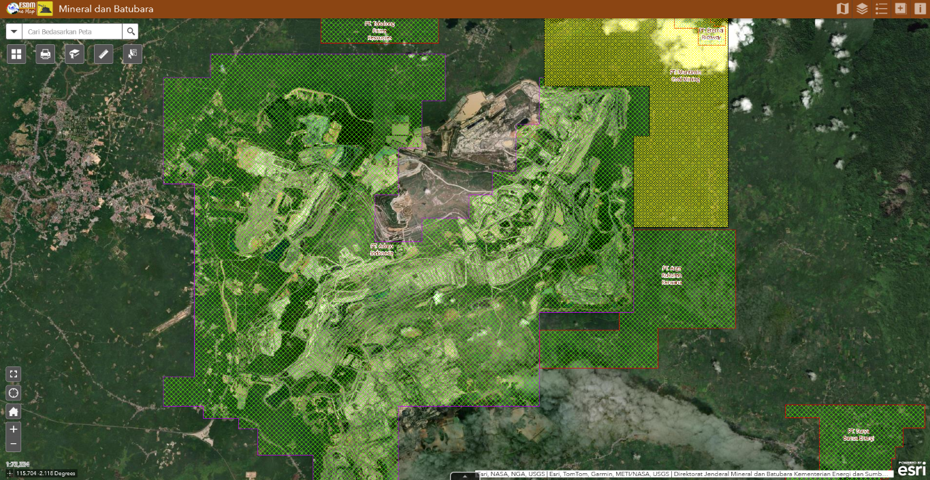930x480 pixels.
Task: Open the Add Data plus icon
Action: [x=901, y=9]
